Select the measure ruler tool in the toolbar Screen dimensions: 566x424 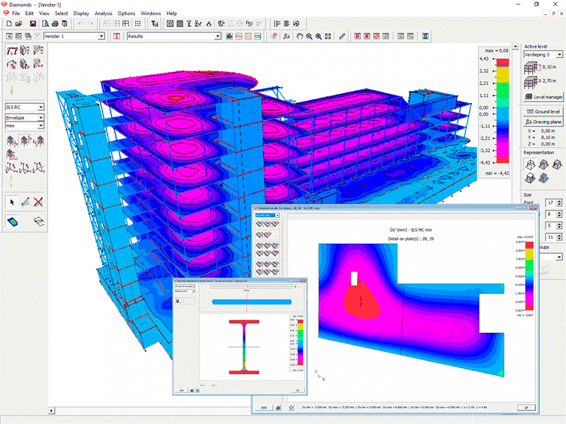click(342, 35)
